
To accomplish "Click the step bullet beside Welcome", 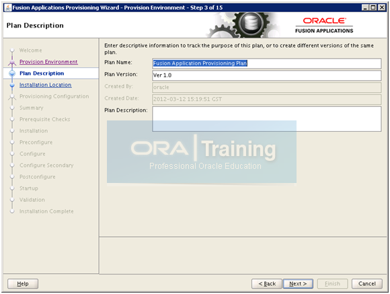I will pyautogui.click(x=12, y=50).
